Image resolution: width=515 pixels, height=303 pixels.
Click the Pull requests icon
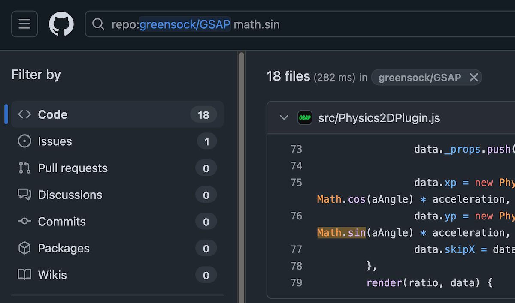(24, 168)
